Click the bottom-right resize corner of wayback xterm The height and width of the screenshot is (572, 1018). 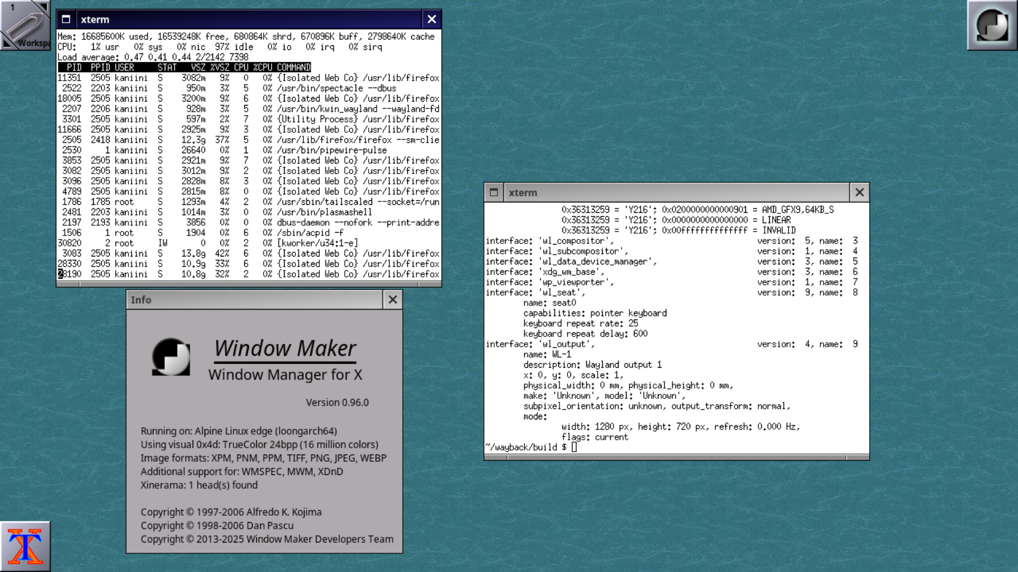tap(858, 457)
